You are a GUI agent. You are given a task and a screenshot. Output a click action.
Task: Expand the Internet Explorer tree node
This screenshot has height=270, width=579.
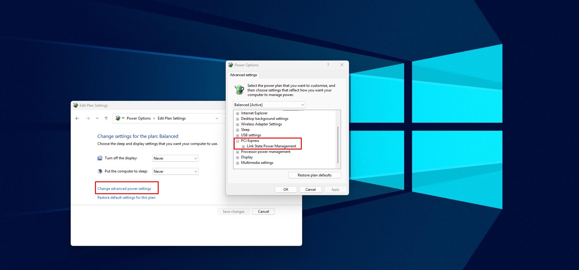pyautogui.click(x=237, y=113)
